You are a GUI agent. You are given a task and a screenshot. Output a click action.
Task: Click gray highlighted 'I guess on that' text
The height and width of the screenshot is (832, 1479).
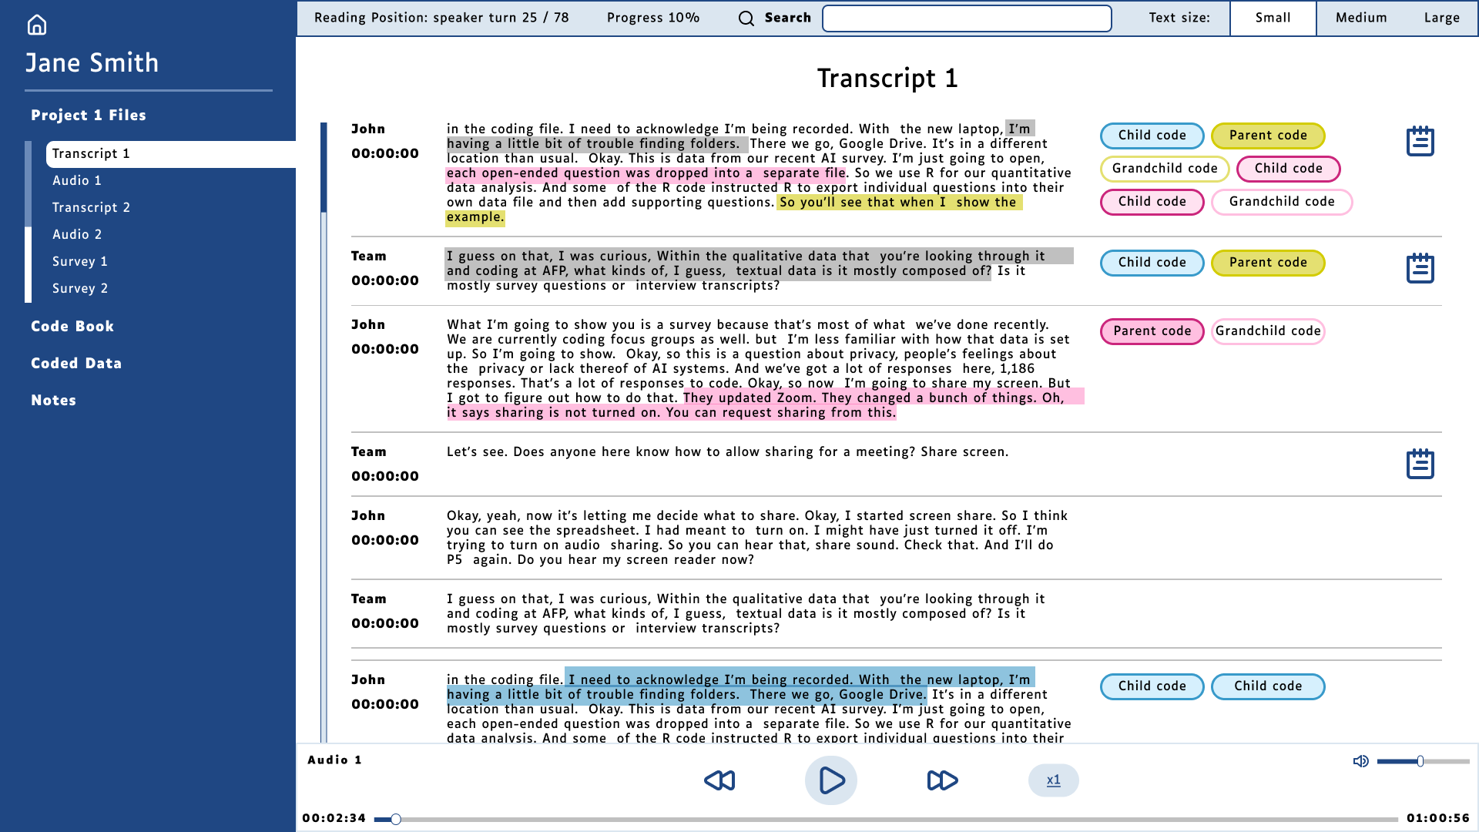[x=759, y=257]
